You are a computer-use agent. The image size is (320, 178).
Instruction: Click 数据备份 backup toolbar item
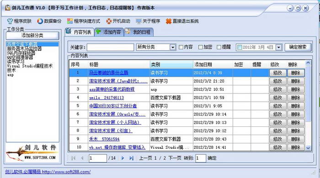click(x=49, y=21)
